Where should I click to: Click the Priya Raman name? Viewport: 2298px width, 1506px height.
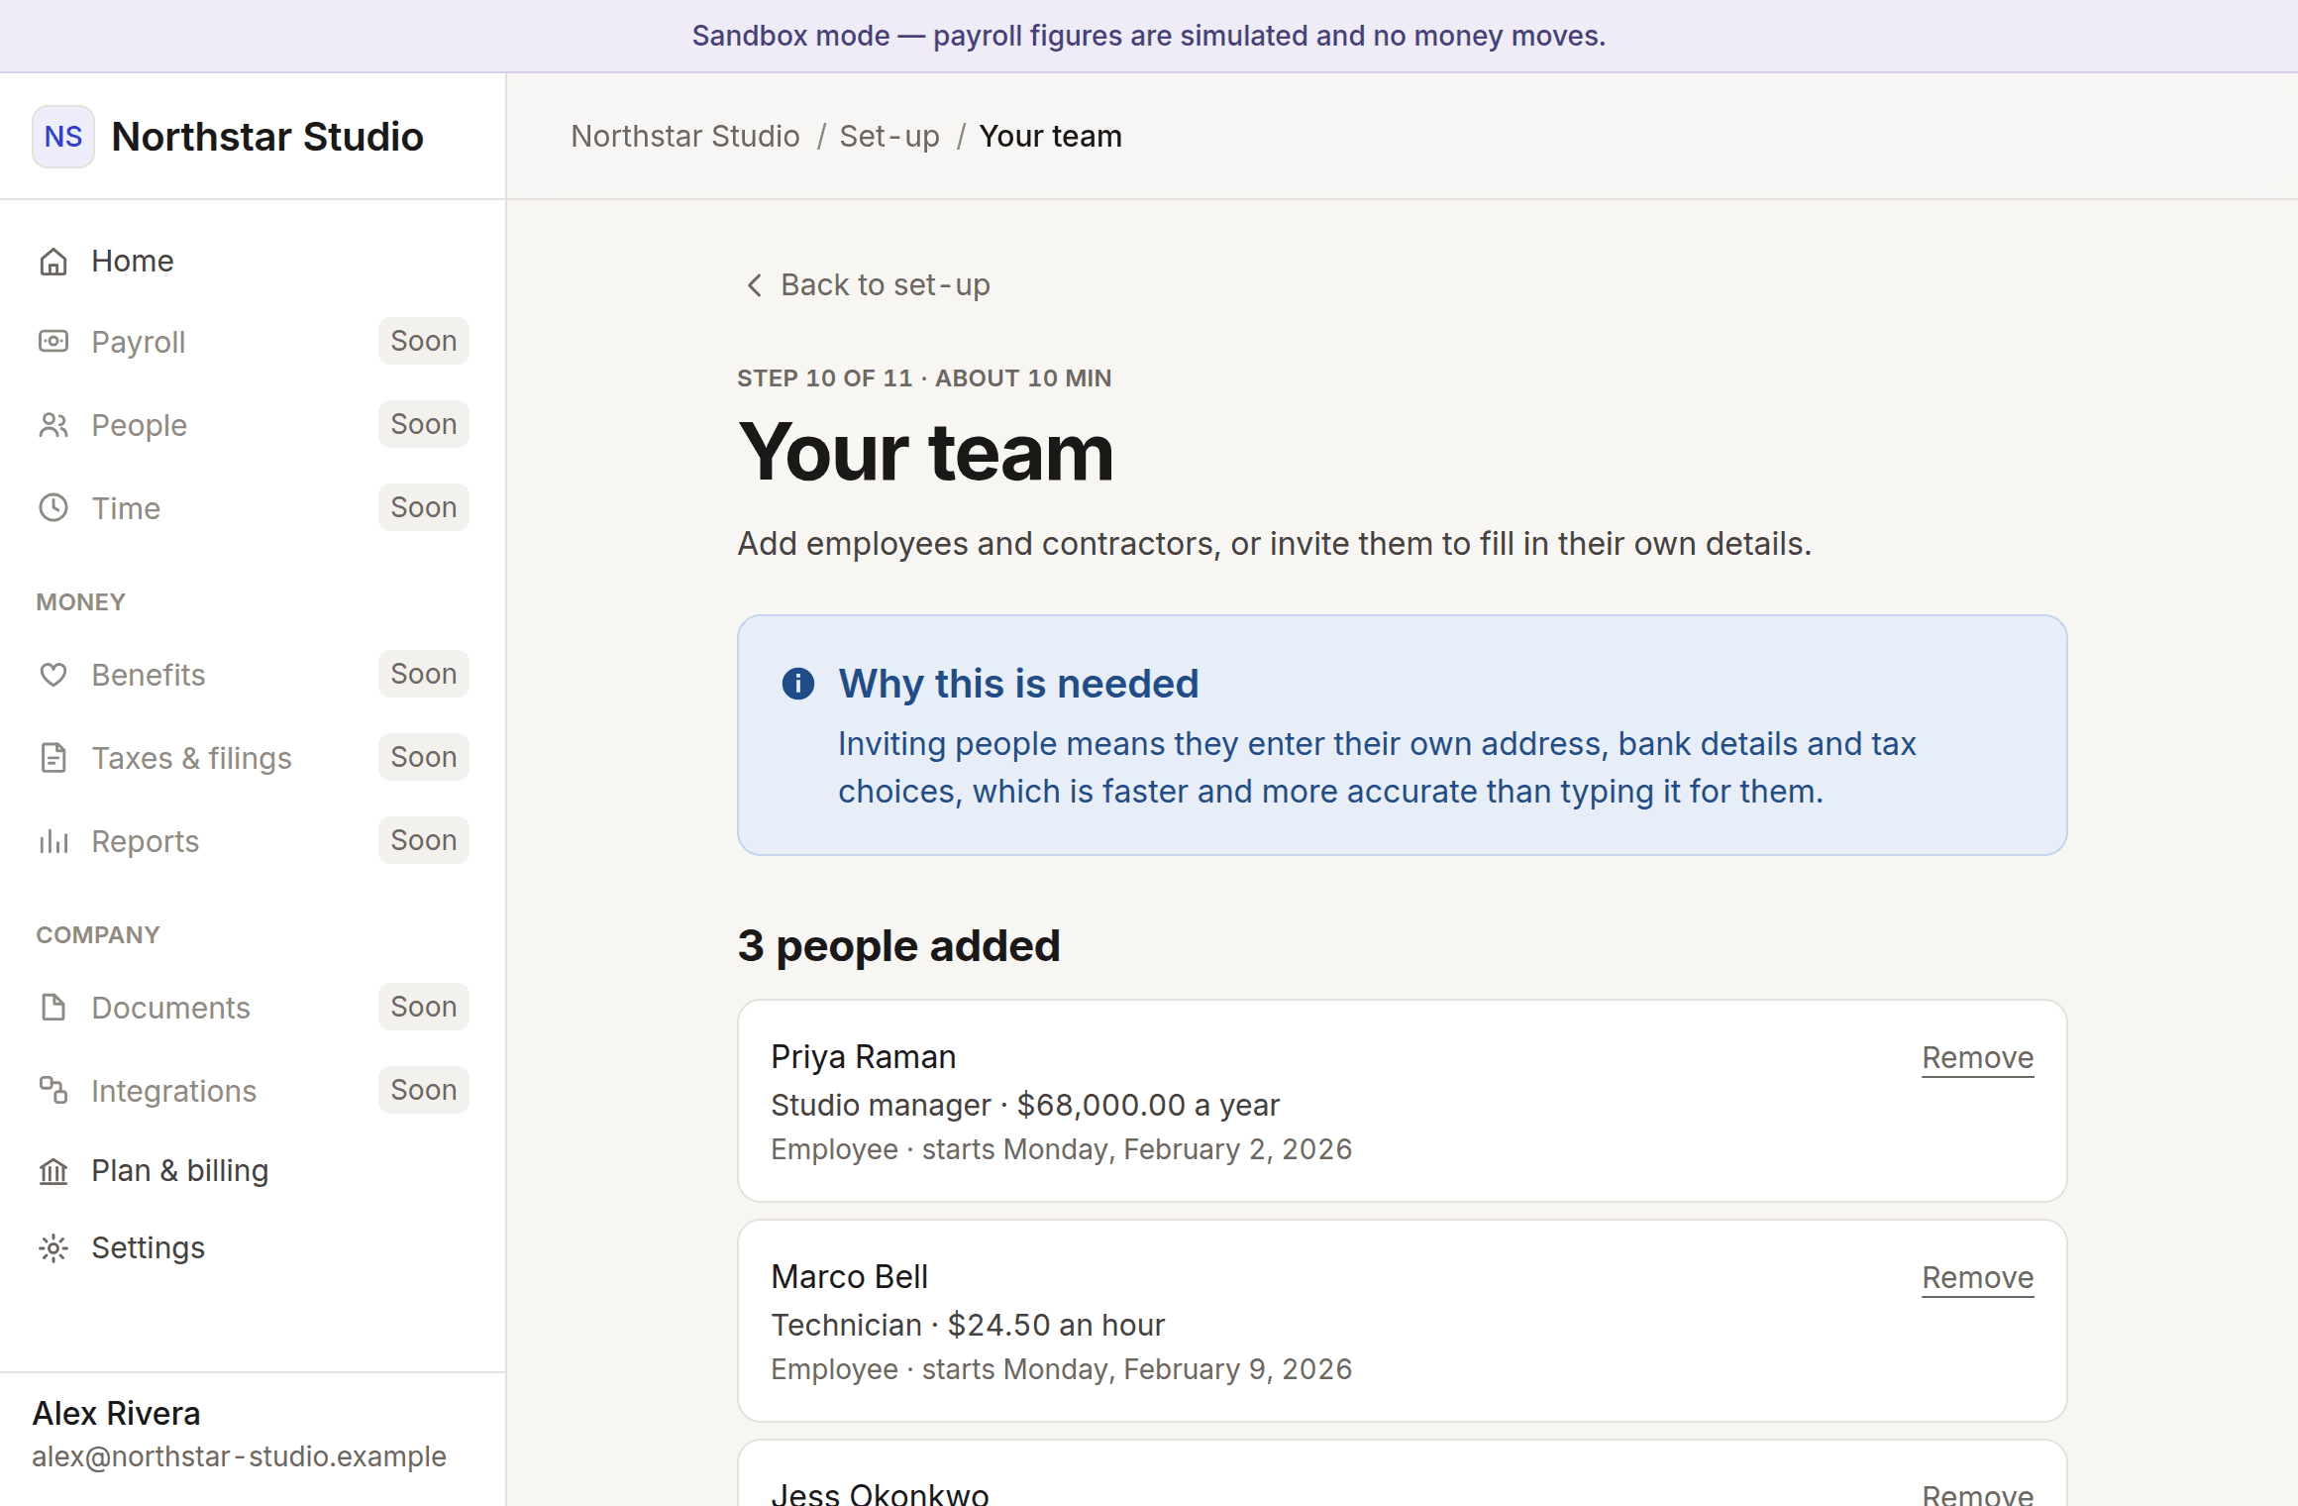tap(864, 1057)
